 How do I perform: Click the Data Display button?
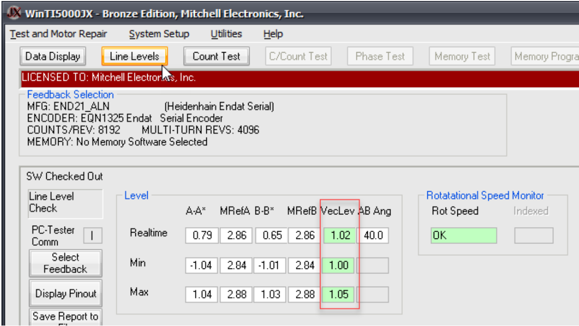click(x=53, y=57)
